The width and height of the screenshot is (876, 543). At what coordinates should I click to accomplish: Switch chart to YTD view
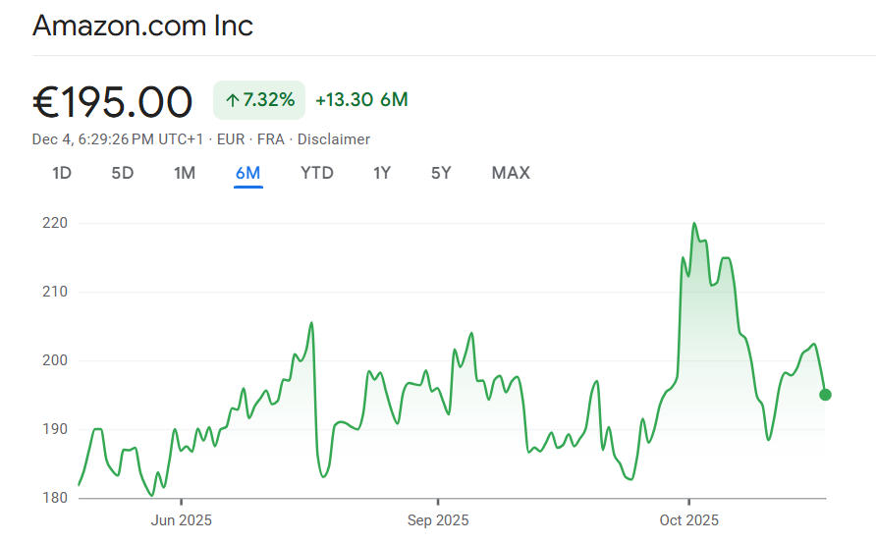click(x=317, y=173)
